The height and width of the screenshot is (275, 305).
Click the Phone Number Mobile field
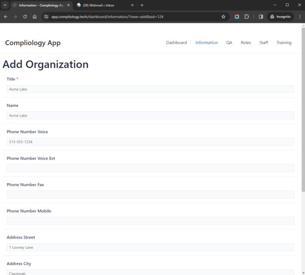[x=151, y=221]
